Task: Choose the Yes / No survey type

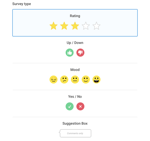Action: click(x=75, y=96)
